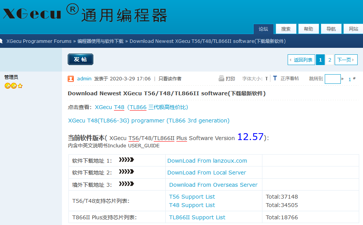The width and height of the screenshot is (363, 225).
Task: Switch to the 搜索 tab
Action: 286,29
